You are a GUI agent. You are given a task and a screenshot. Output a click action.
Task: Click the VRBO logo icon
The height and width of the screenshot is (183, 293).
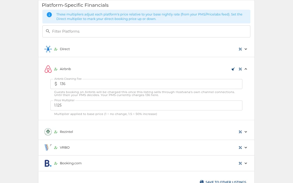48,148
